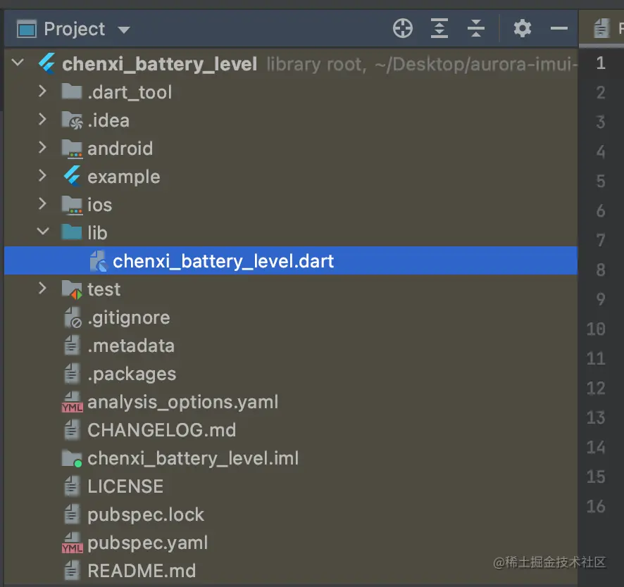
Task: Click line number 1 in the editor gutter
Action: click(601, 63)
